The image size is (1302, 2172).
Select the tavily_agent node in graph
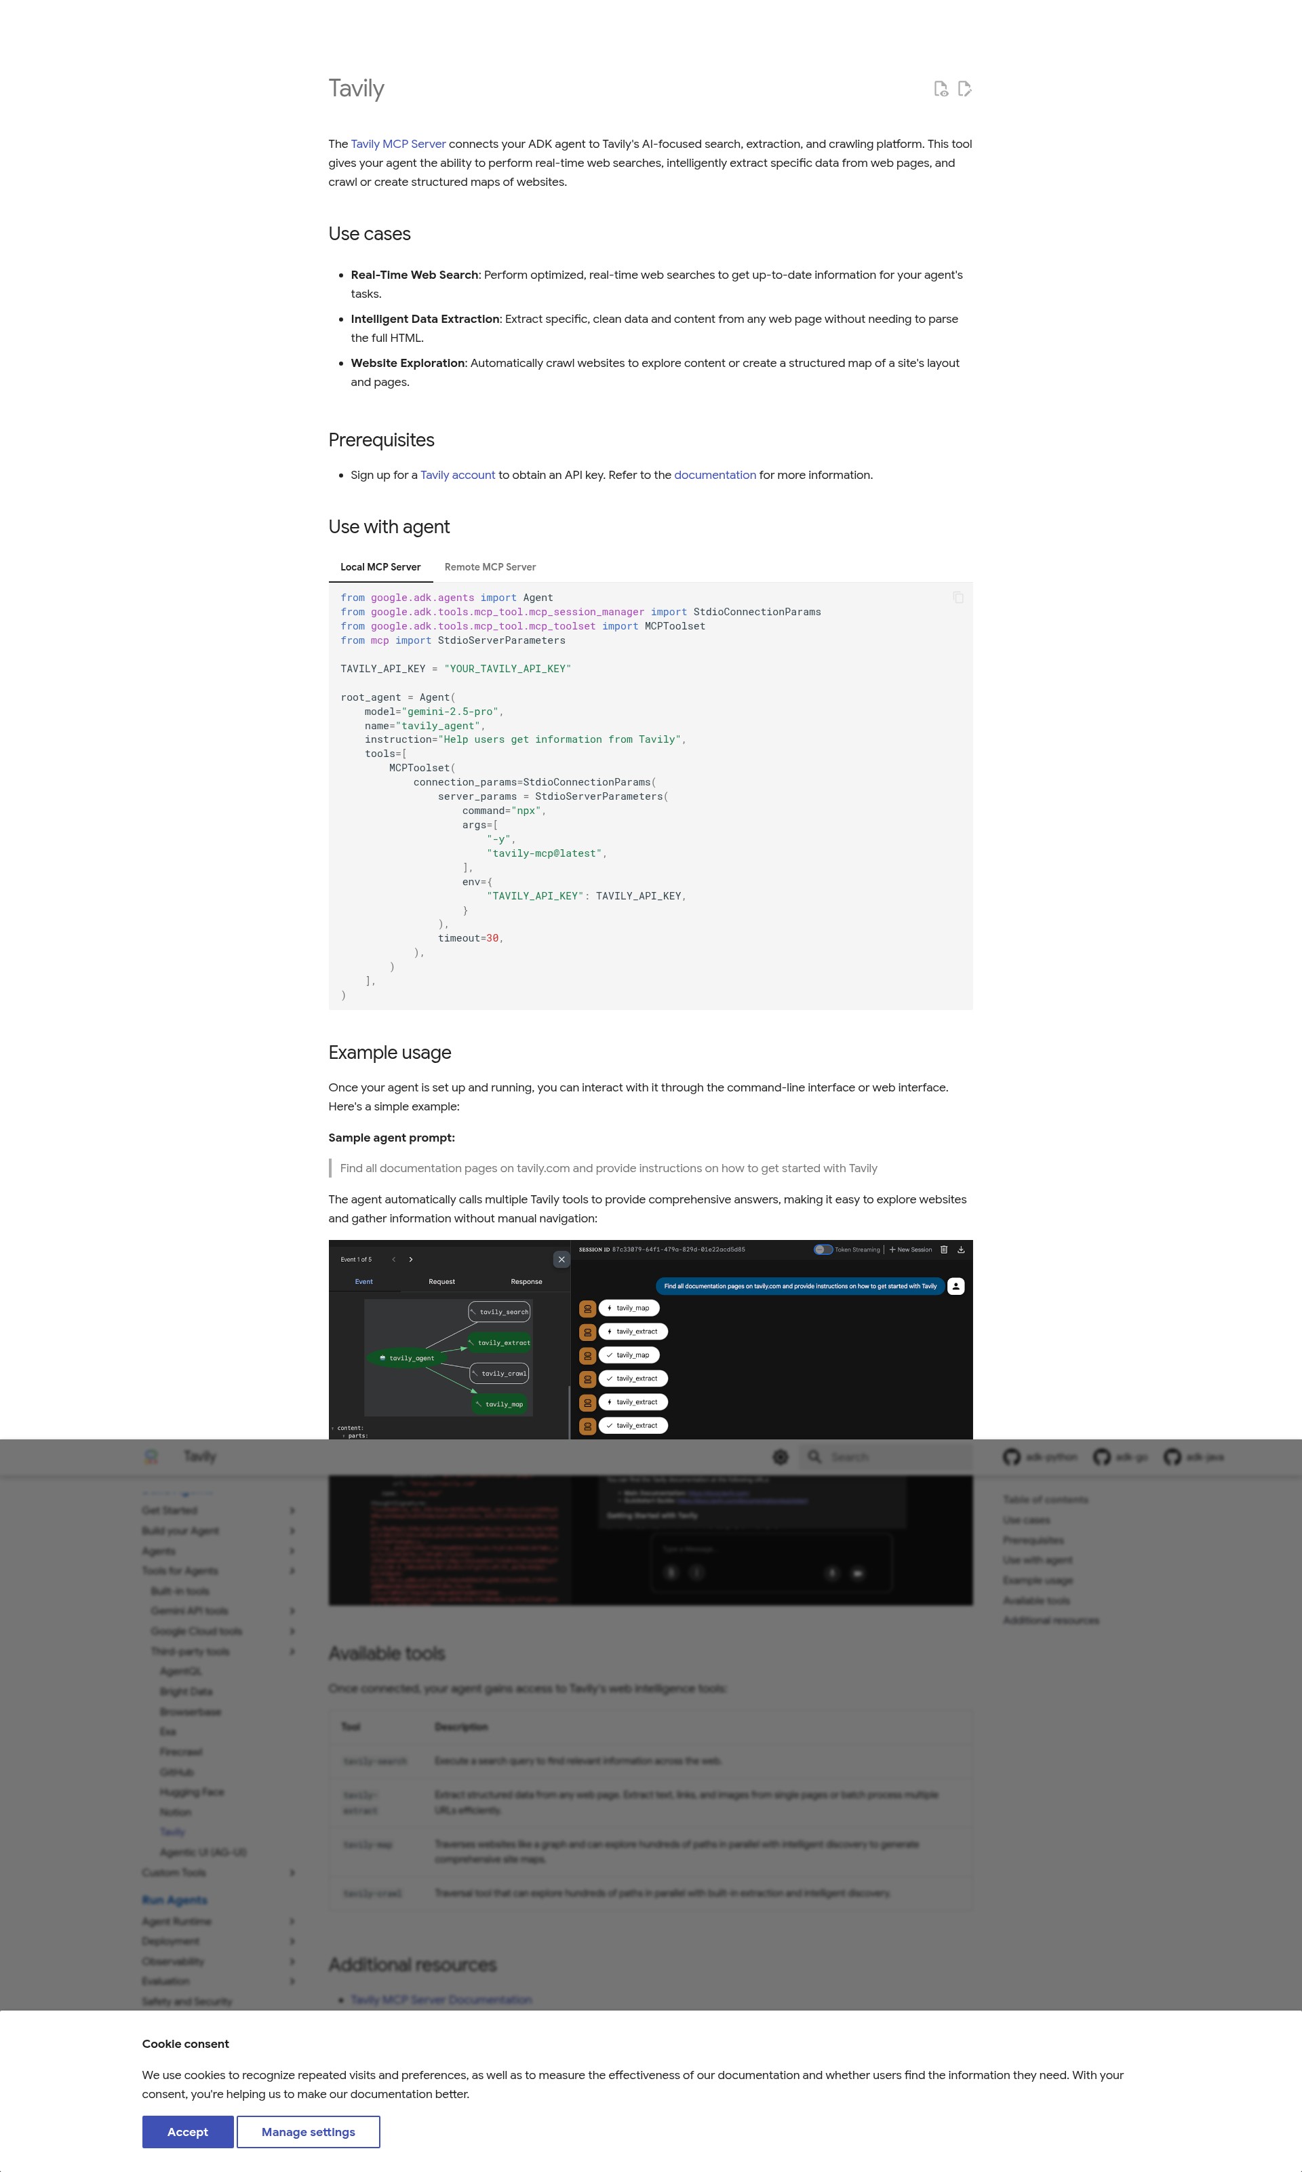click(x=407, y=1357)
